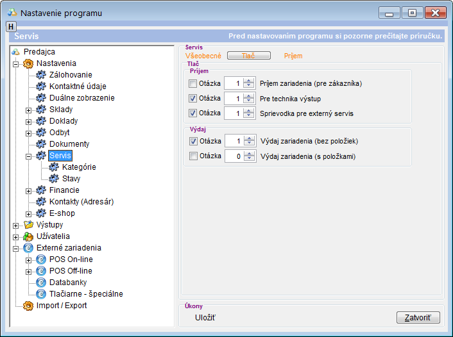Increase copies for Sprievodka pre externý servis
The height and width of the screenshot is (337, 453).
point(250,111)
